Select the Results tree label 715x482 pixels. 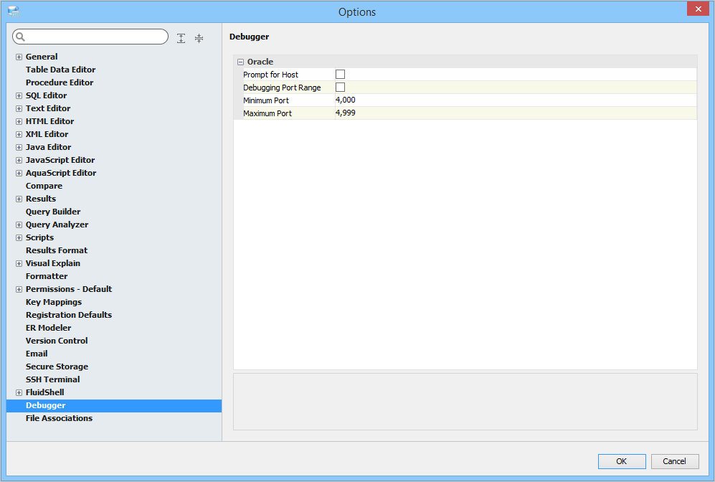point(41,199)
